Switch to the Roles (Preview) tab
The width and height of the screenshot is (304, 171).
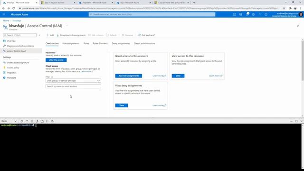coord(100,43)
